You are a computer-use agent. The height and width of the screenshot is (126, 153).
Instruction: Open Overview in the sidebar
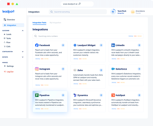9,20
